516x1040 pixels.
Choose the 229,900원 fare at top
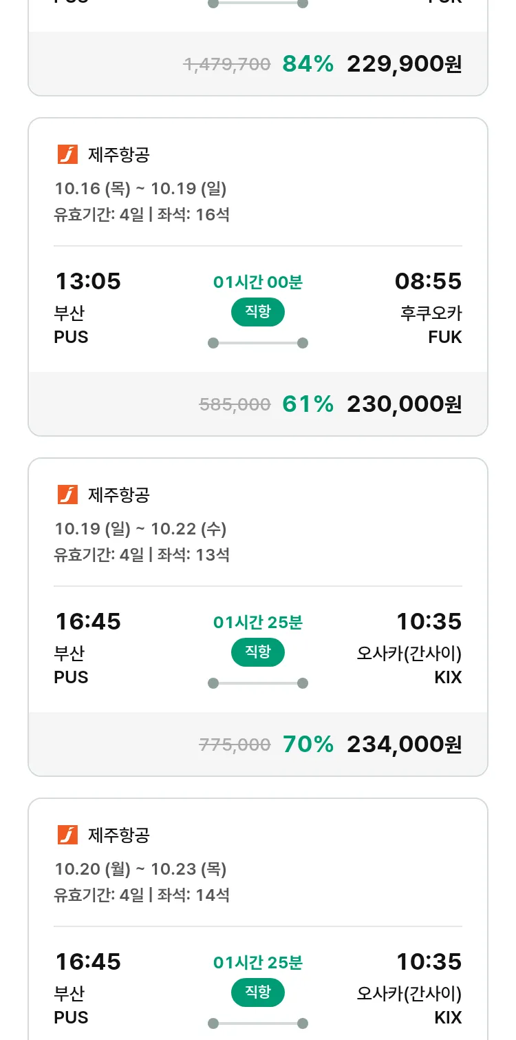404,64
